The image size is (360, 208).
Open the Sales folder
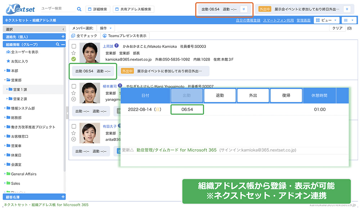pyautogui.click(x=15, y=183)
